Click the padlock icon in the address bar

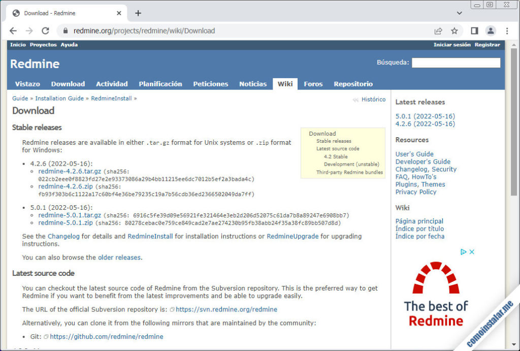tap(64, 31)
